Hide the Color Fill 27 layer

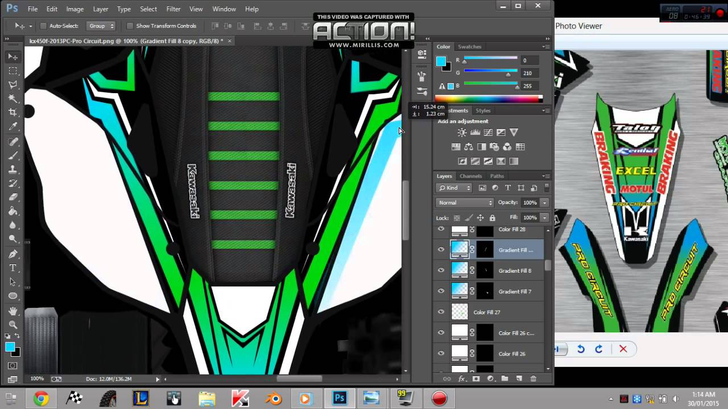(x=441, y=312)
